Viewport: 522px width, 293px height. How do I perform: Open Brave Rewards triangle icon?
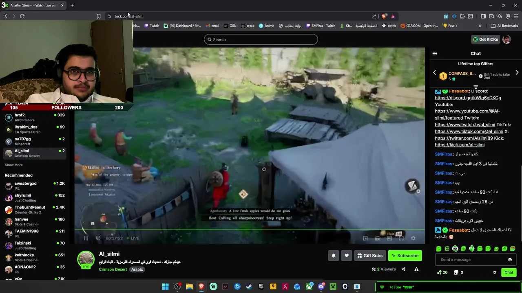(393, 16)
